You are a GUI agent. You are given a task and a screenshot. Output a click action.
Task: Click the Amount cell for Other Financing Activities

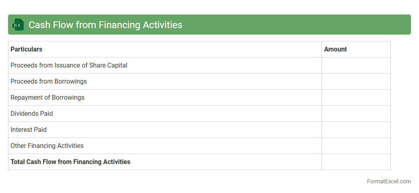point(356,146)
